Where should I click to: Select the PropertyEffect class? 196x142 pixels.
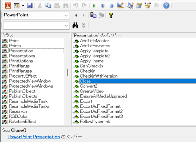point(23,76)
